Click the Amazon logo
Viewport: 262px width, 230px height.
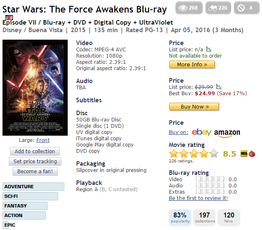pyautogui.click(x=227, y=133)
